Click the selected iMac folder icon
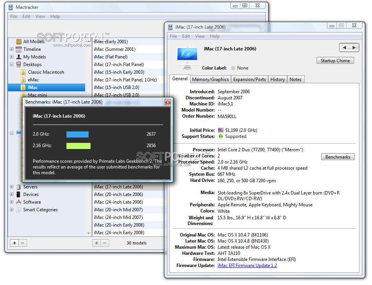 click(x=23, y=87)
